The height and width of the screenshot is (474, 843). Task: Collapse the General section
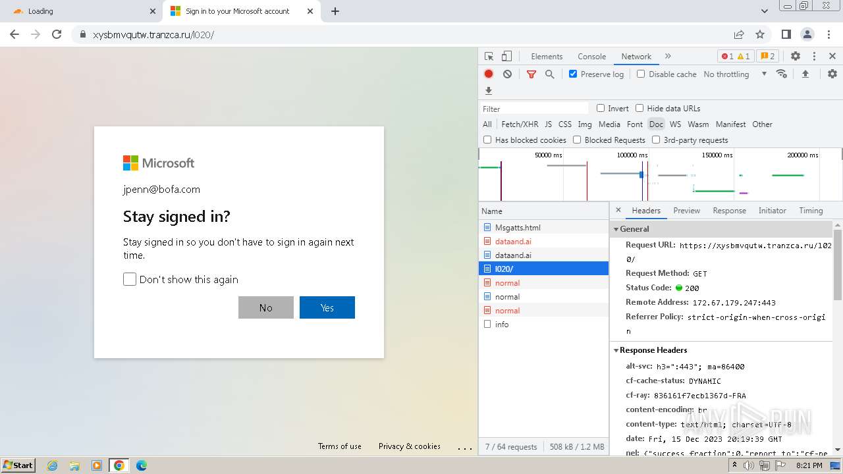pos(617,229)
